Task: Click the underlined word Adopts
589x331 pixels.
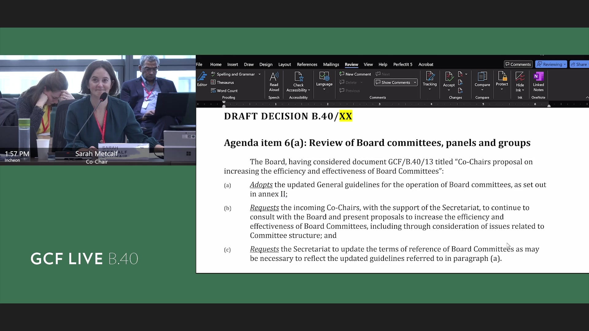Action: click(261, 185)
